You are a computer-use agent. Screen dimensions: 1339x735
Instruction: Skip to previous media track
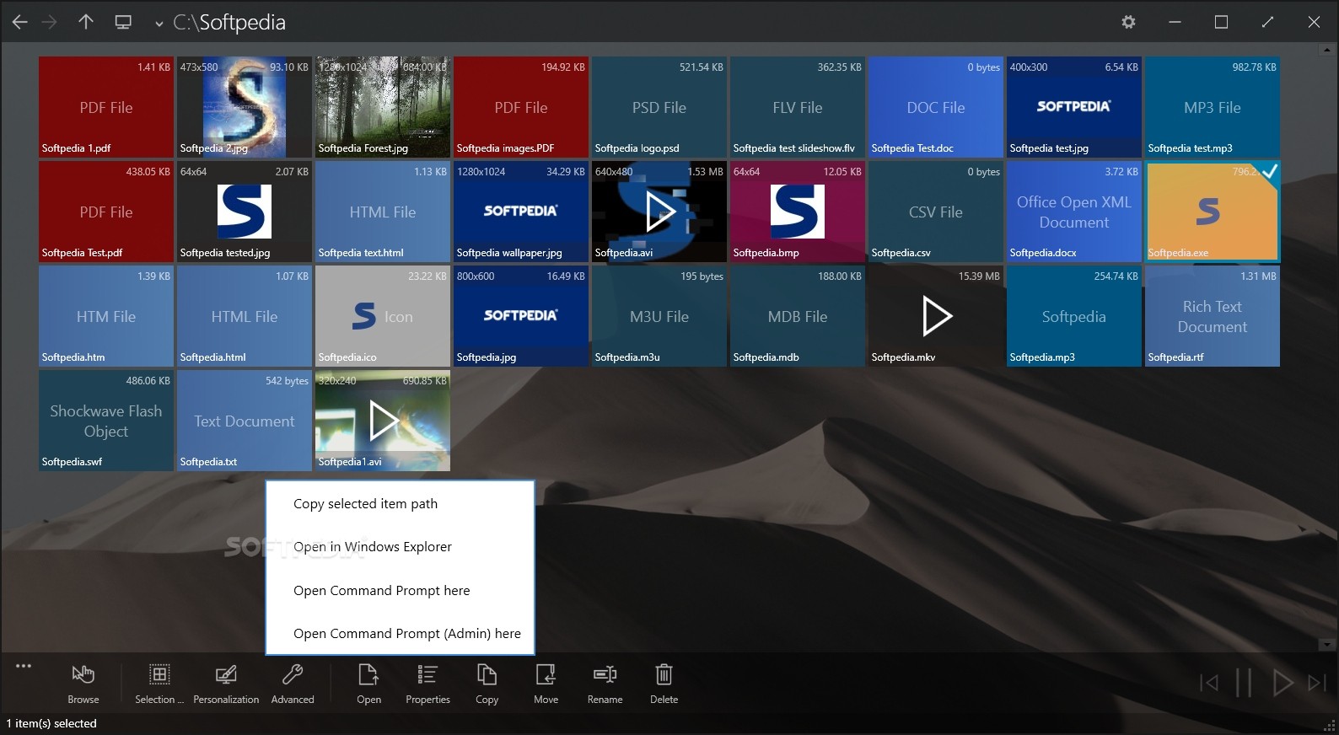[x=1209, y=683]
